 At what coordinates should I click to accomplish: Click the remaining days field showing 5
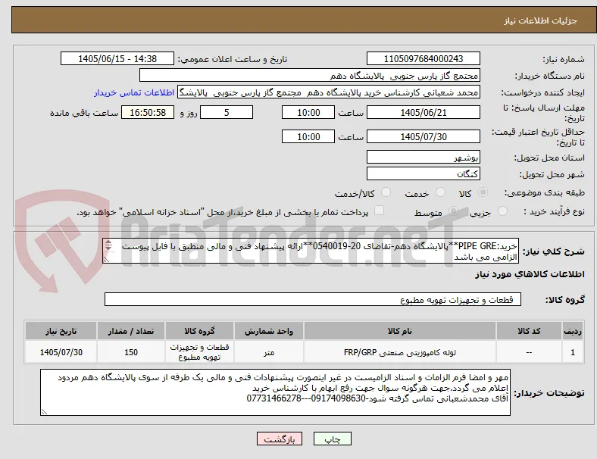[227, 112]
